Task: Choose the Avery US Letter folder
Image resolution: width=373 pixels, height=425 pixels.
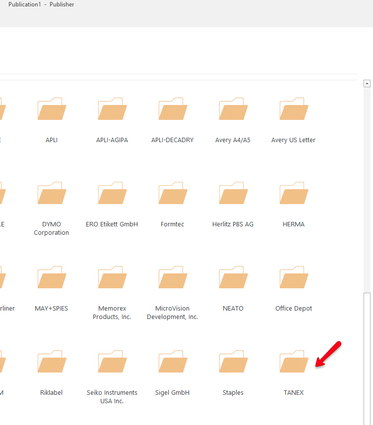Action: pyautogui.click(x=294, y=109)
